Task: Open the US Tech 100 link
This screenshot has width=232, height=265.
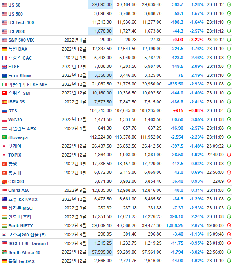Action: point(21,22)
